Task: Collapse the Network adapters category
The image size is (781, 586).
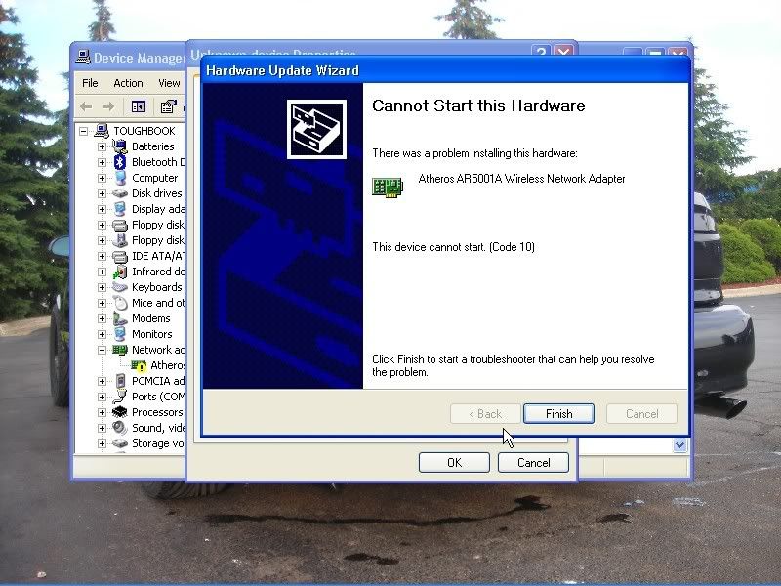Action: coord(102,350)
